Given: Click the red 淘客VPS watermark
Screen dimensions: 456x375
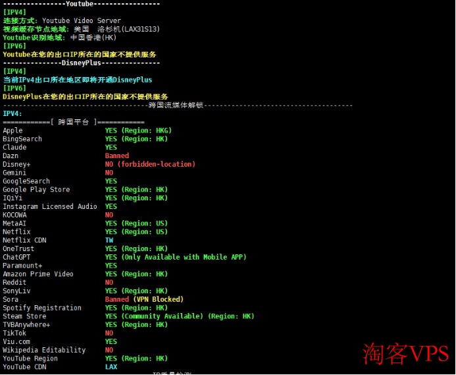Looking at the screenshot, I should coord(406,354).
